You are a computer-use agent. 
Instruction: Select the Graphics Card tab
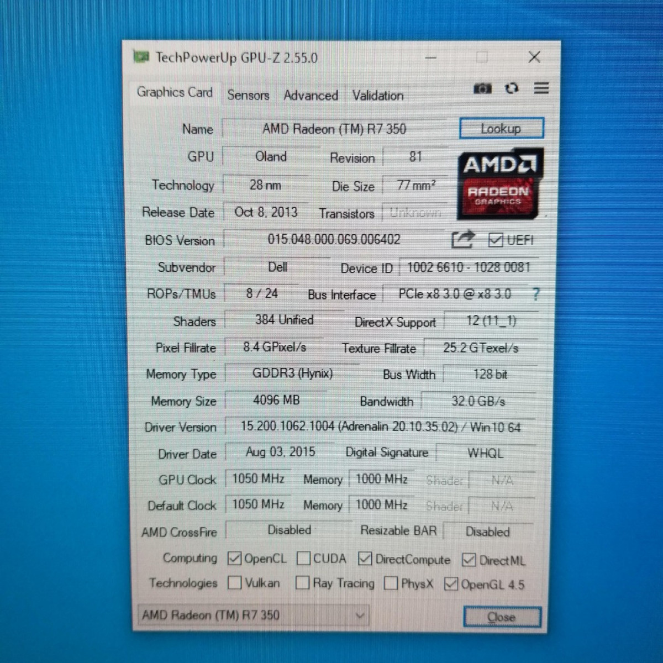click(175, 92)
